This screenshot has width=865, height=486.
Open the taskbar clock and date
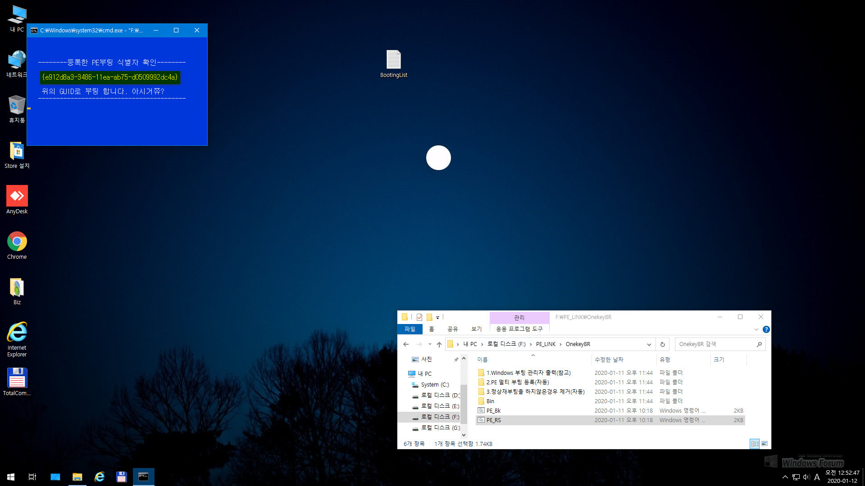pyautogui.click(x=842, y=477)
